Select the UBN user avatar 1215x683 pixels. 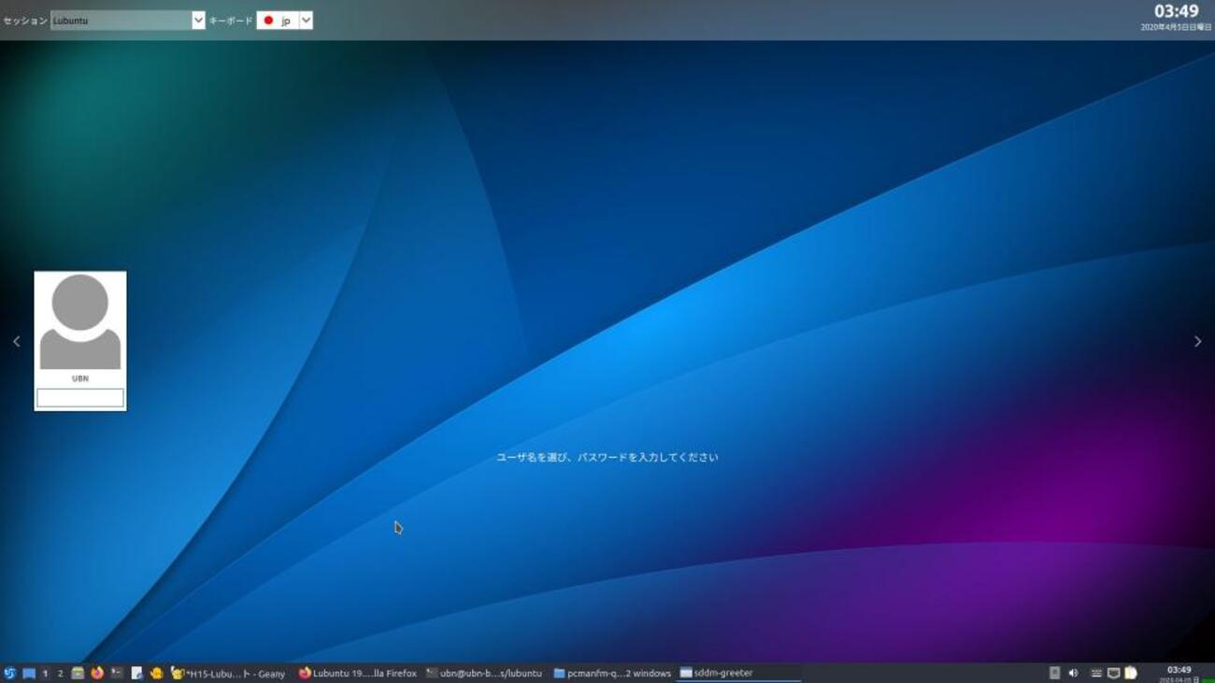(x=80, y=321)
